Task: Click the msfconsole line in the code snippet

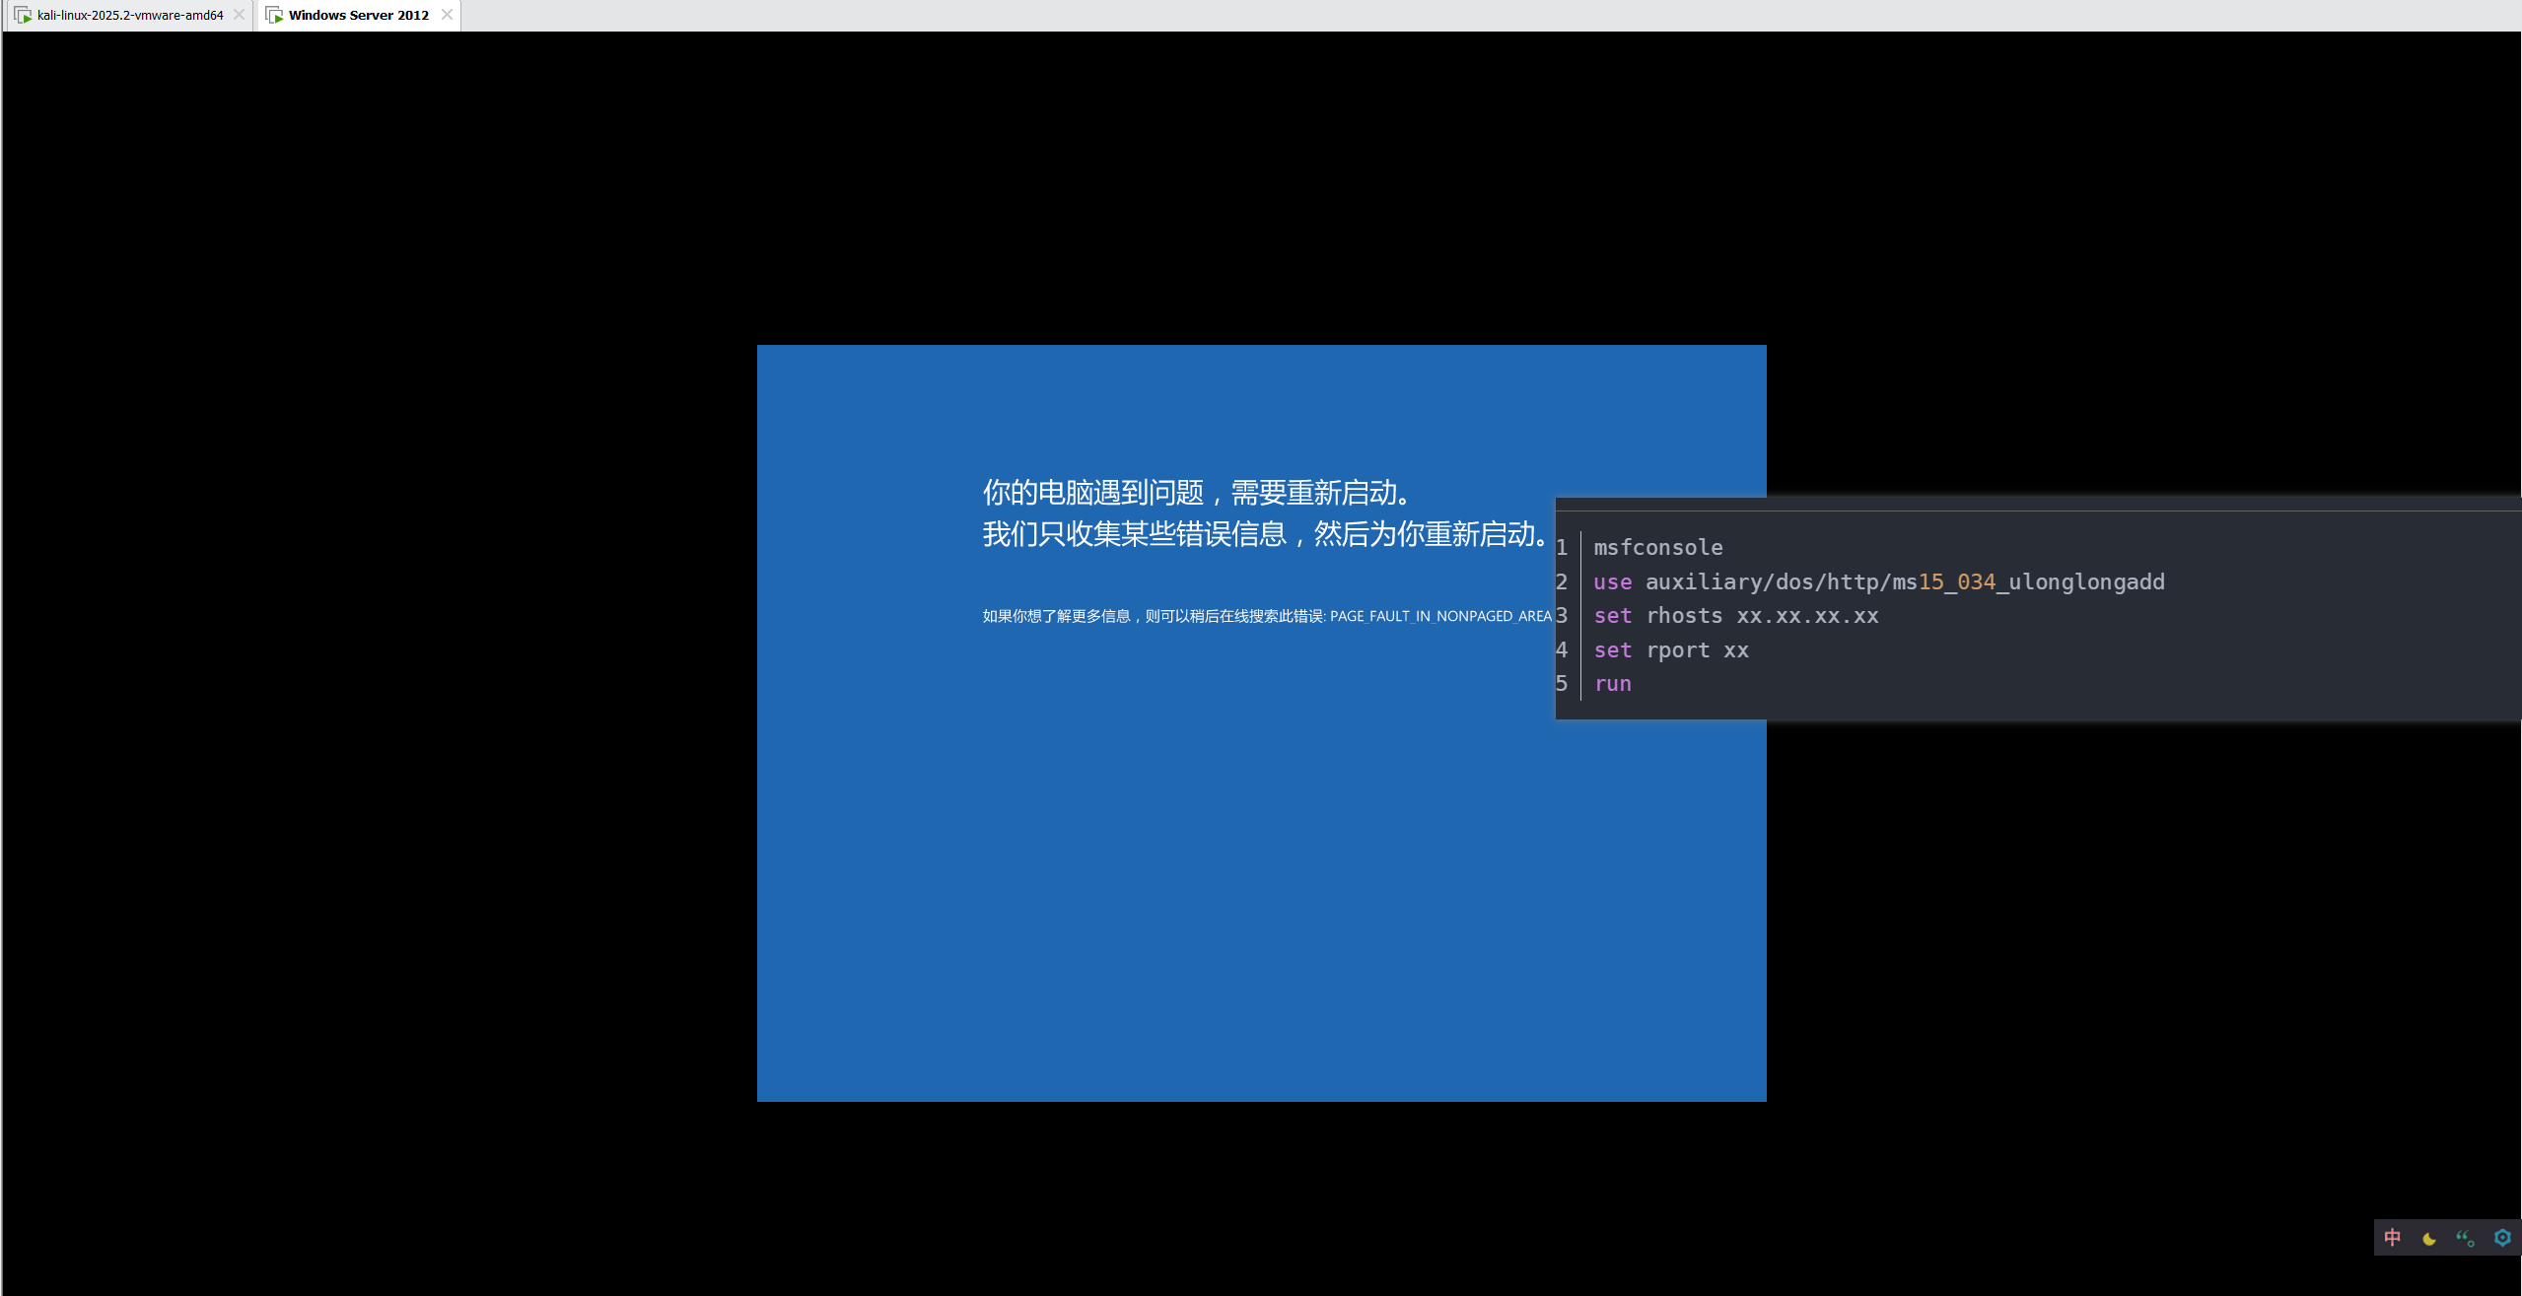Action: tap(1657, 548)
